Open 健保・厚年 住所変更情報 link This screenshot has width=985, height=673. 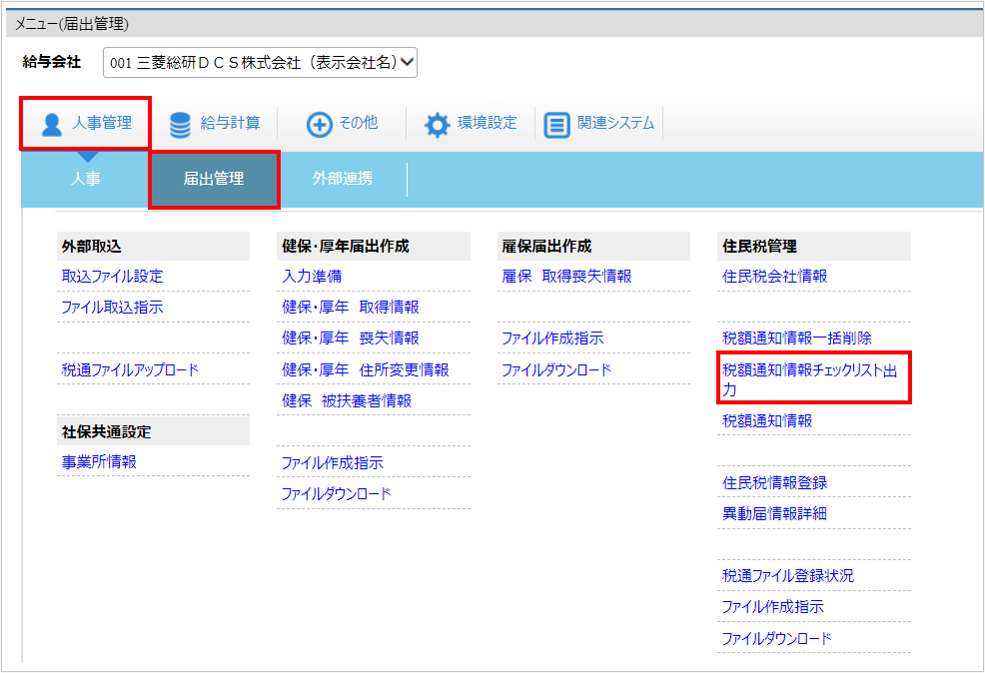tap(366, 369)
